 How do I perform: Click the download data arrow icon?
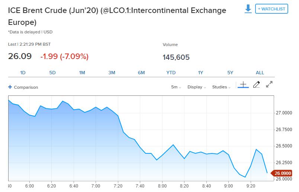coord(248,9)
